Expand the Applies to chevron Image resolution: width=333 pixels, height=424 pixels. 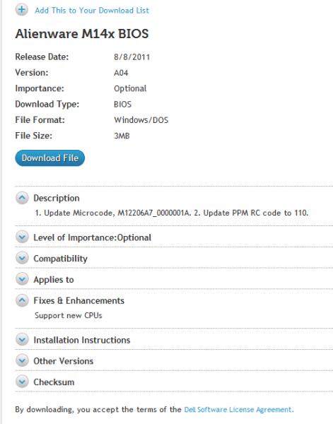click(22, 279)
